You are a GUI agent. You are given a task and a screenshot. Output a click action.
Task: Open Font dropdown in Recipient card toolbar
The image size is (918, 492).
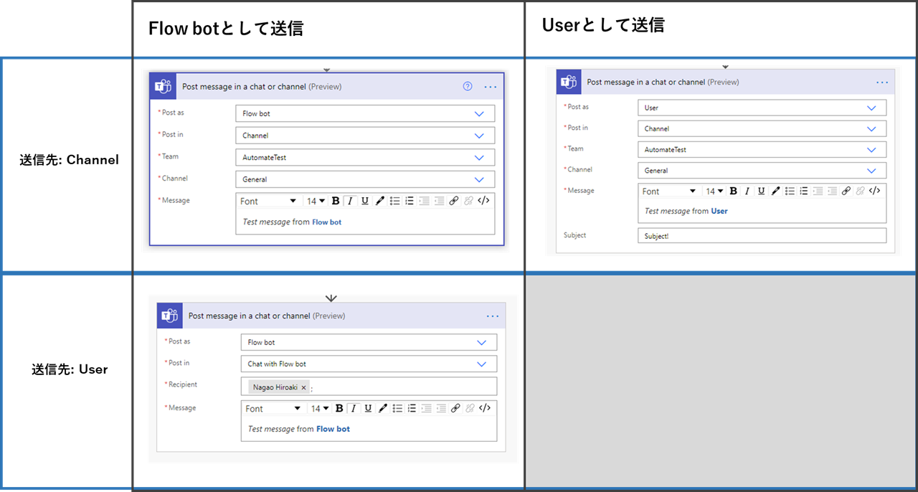273,408
